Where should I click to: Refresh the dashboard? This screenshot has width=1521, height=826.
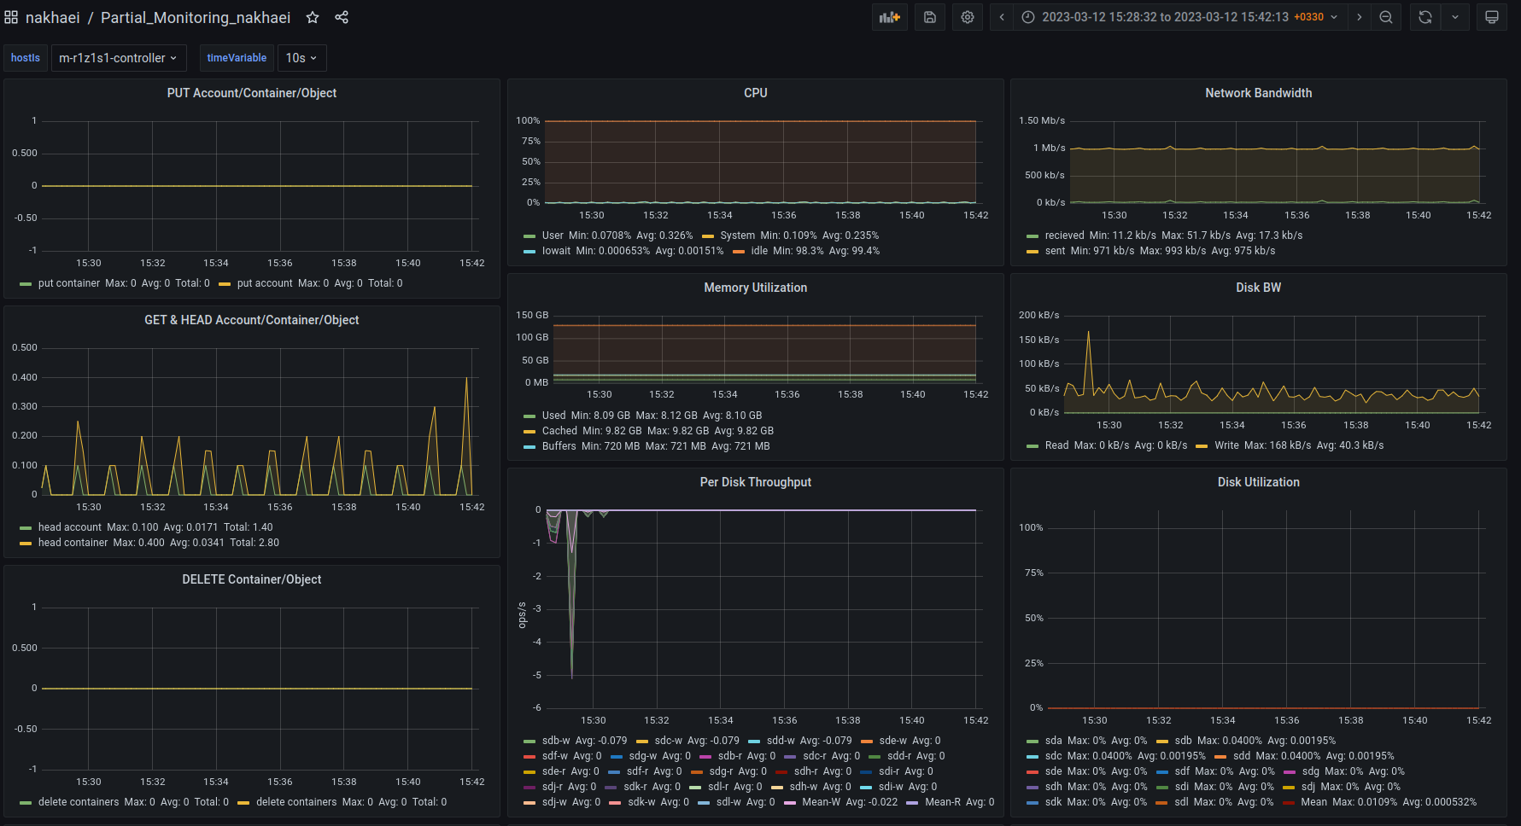[x=1425, y=17]
